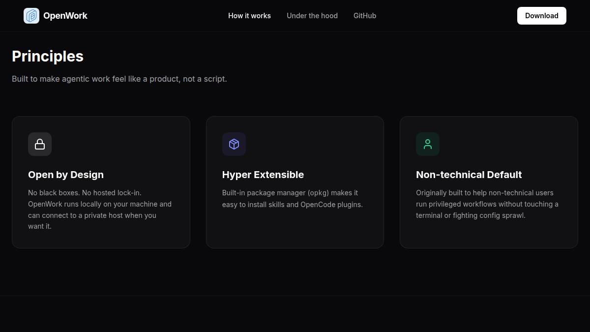Open the GitHub link in navigation
The image size is (590, 332).
click(365, 16)
